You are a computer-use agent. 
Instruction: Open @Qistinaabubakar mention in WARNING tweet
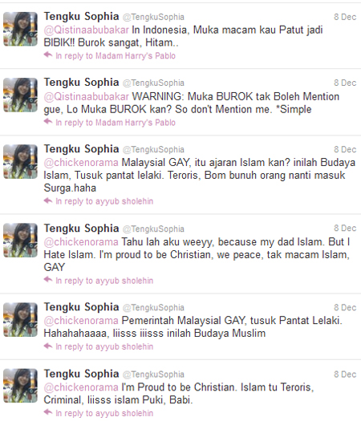tap(86, 96)
